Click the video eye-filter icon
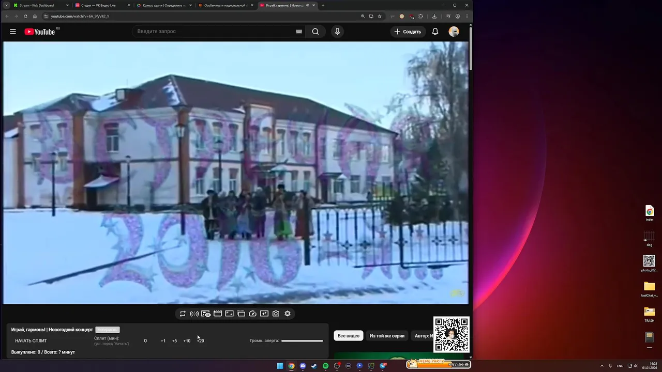 pyautogui.click(x=206, y=314)
